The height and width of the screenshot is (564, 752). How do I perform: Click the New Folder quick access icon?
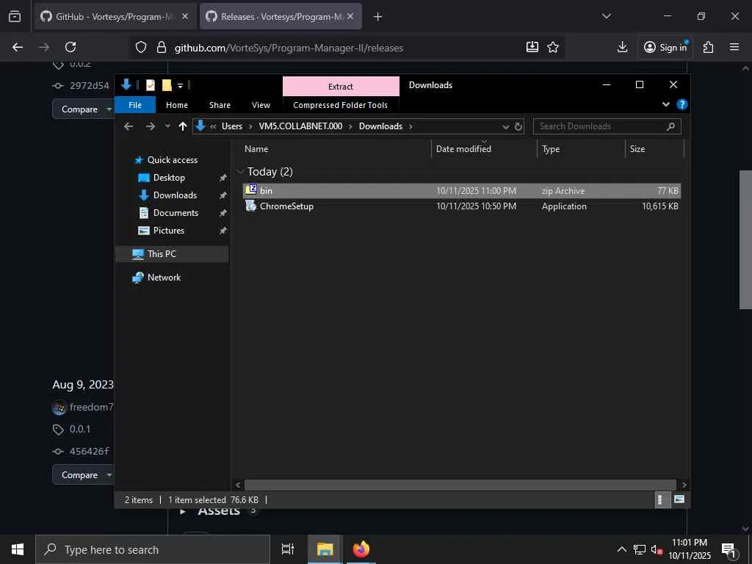[167, 85]
